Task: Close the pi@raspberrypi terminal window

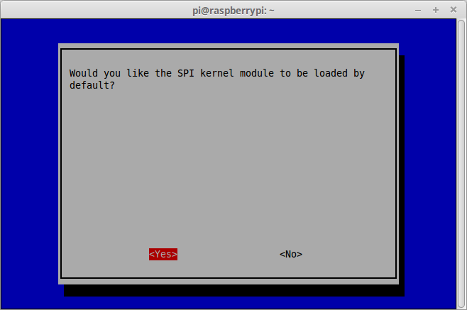Action: tap(454, 10)
